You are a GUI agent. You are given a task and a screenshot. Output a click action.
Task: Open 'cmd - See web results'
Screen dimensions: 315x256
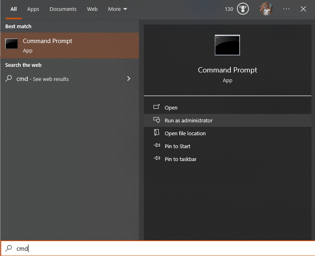(70, 79)
